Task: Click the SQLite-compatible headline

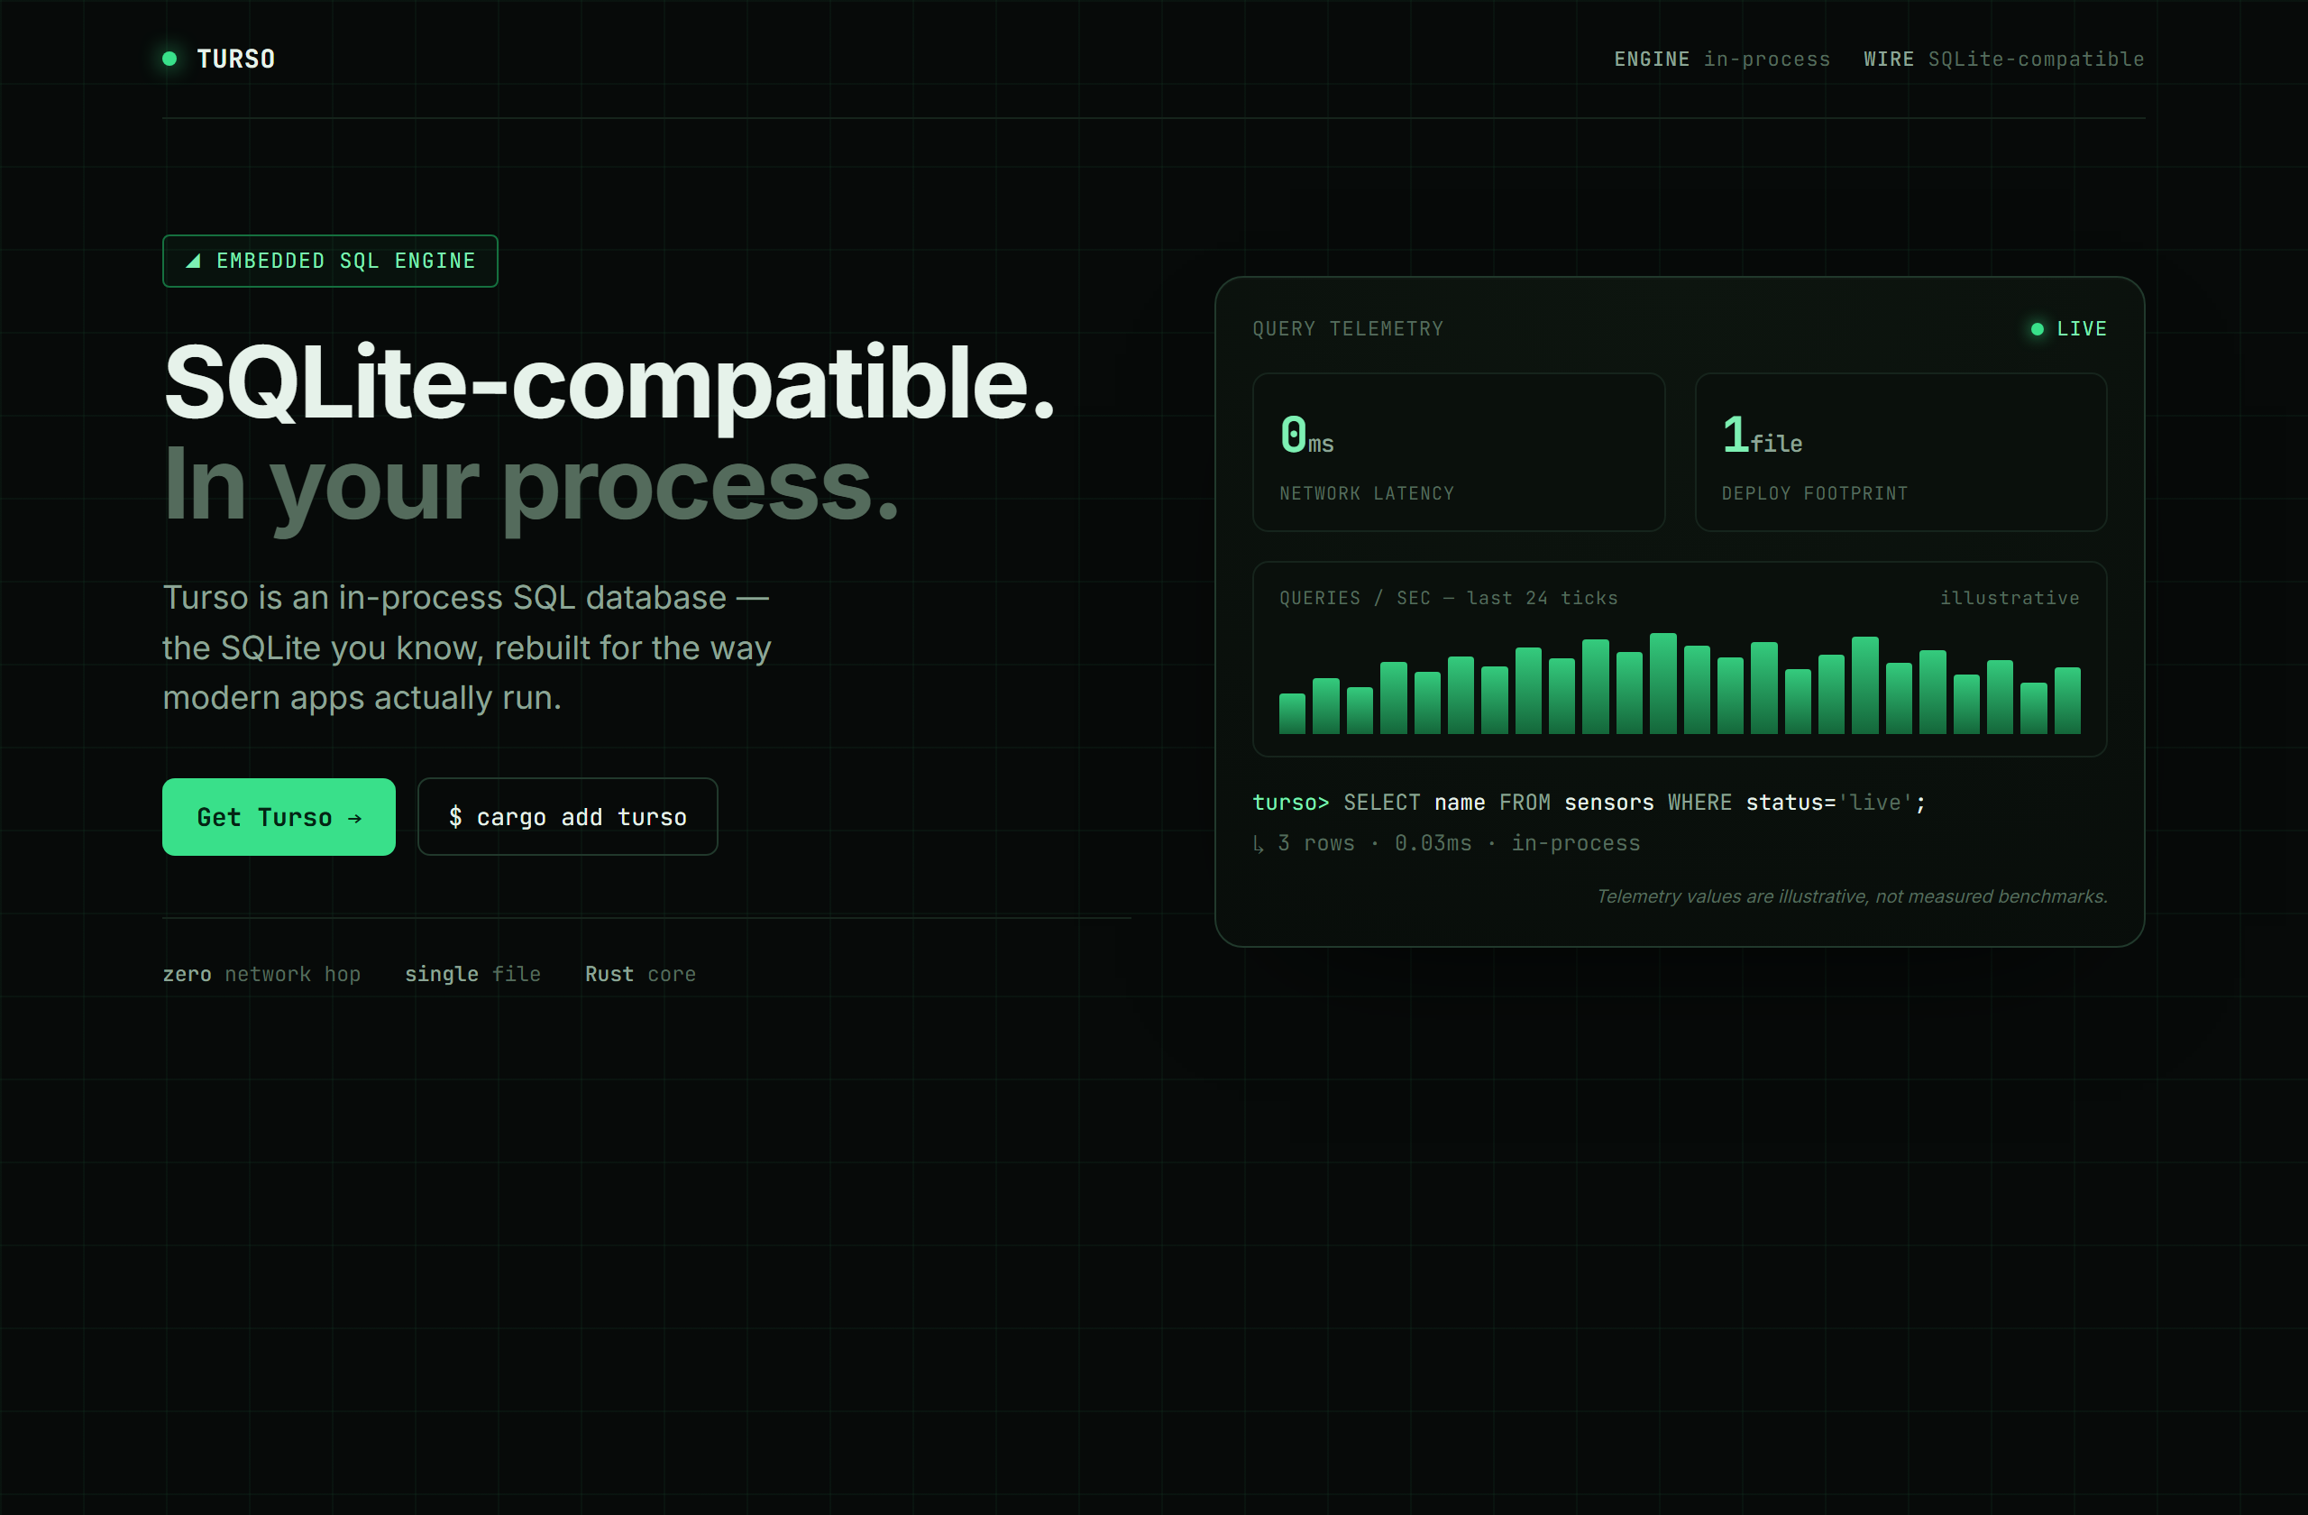Action: (x=609, y=385)
